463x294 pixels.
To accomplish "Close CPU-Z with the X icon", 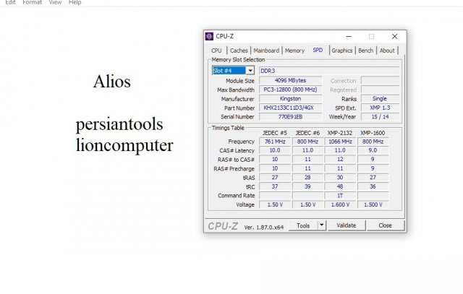I will 394,36.
